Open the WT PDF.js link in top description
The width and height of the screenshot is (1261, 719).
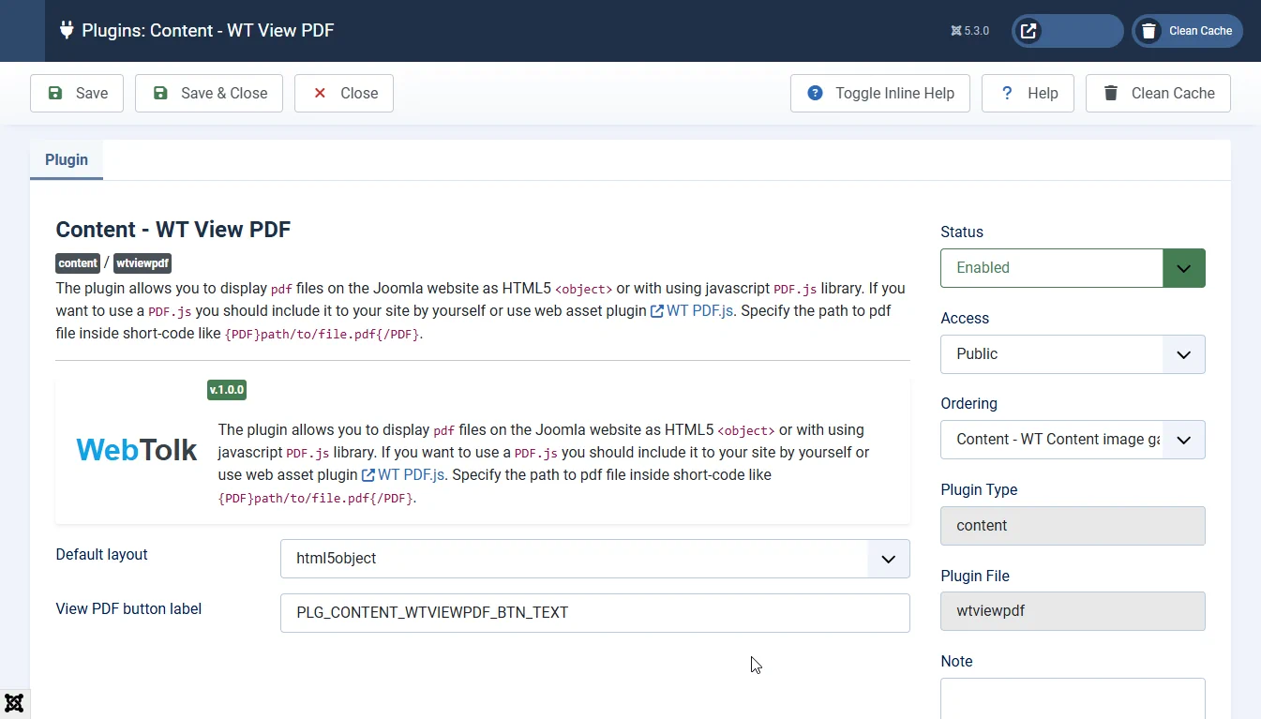[x=692, y=311]
